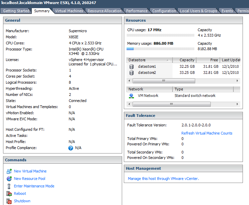Sort by the Datastore column header
249x205 pixels.
tap(149, 60)
